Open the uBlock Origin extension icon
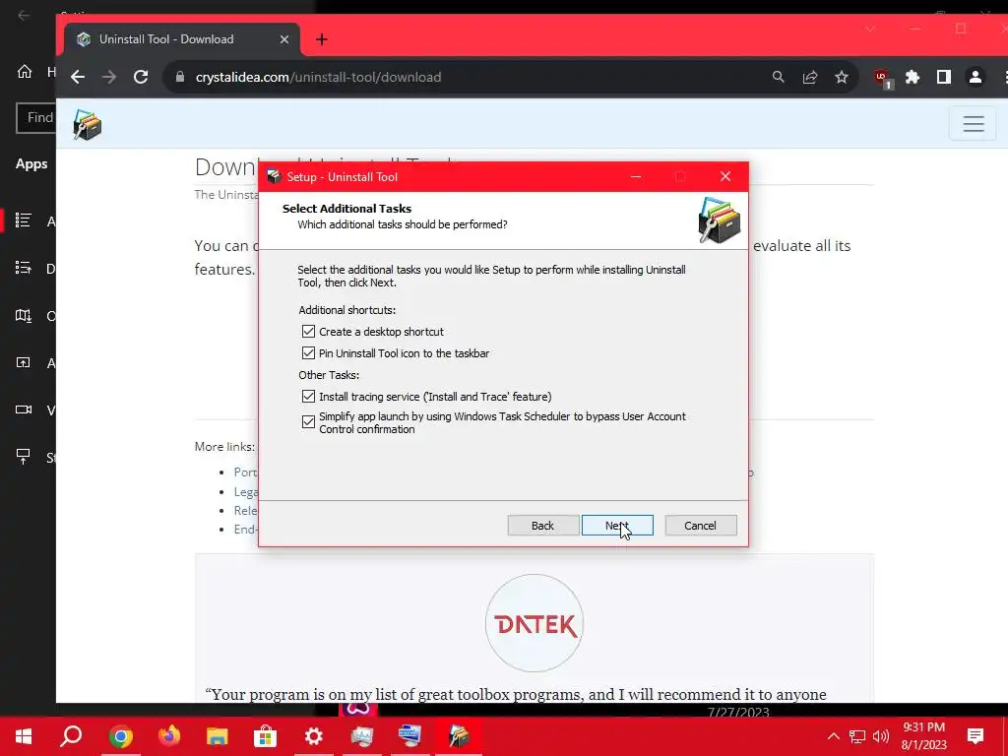 883,79
